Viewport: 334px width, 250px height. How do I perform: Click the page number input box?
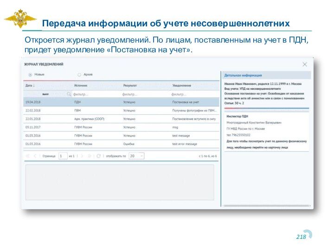coord(63,156)
